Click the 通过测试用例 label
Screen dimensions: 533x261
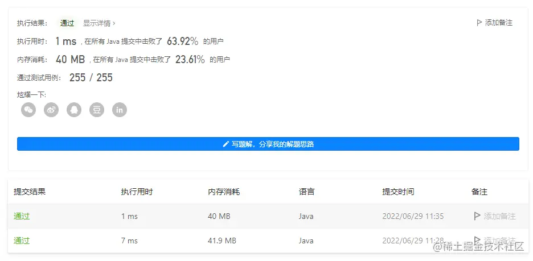[39, 78]
